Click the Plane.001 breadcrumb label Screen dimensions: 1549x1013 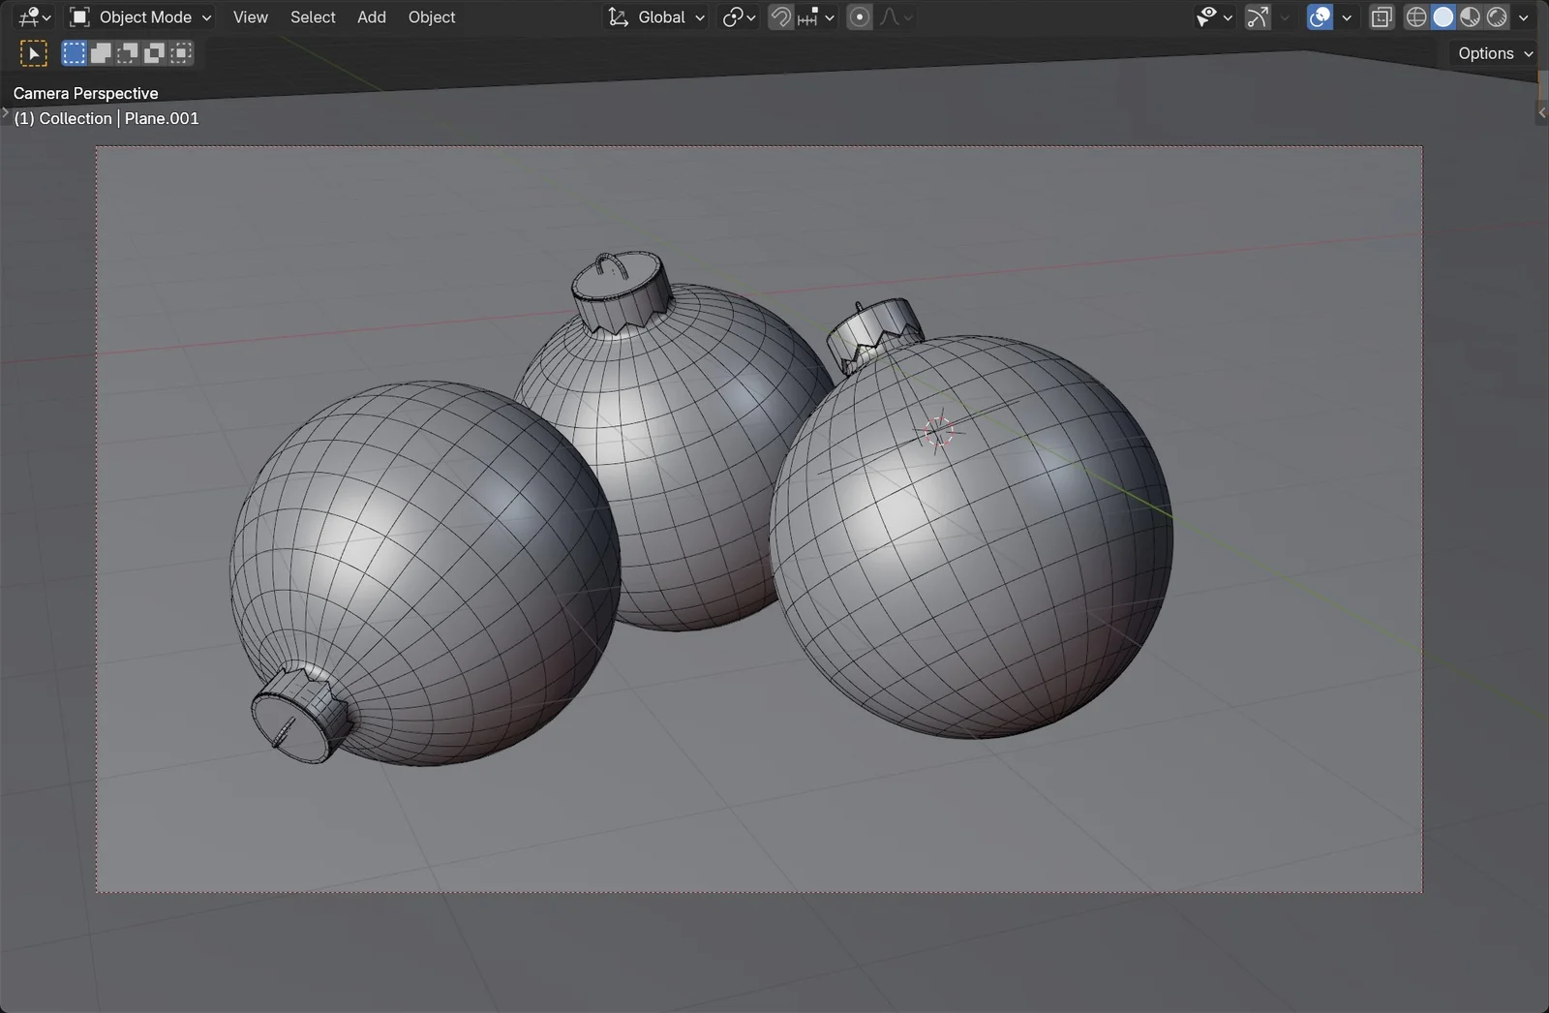click(x=161, y=117)
